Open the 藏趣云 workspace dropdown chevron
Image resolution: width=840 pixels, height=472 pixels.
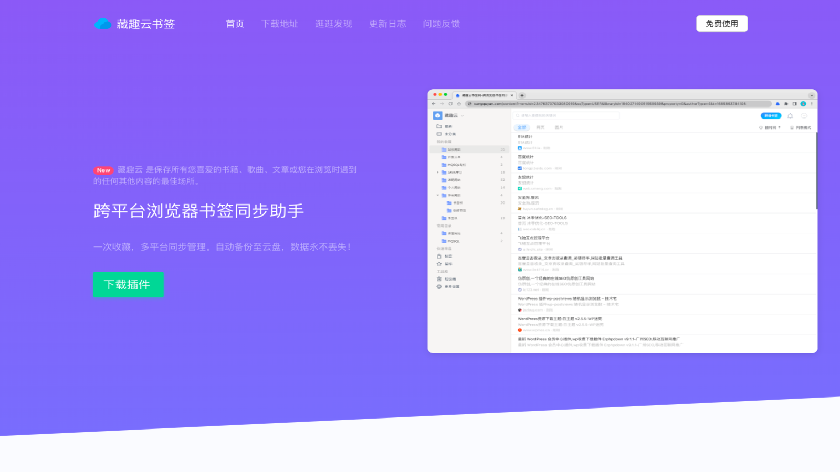pos(462,116)
